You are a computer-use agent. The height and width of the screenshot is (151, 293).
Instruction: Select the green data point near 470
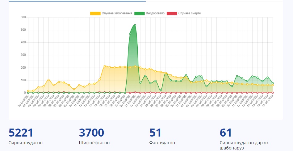[x=130, y=34]
